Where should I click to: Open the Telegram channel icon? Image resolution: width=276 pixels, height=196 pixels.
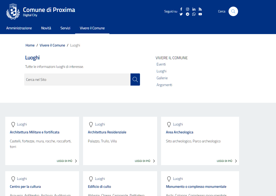[x=187, y=14]
